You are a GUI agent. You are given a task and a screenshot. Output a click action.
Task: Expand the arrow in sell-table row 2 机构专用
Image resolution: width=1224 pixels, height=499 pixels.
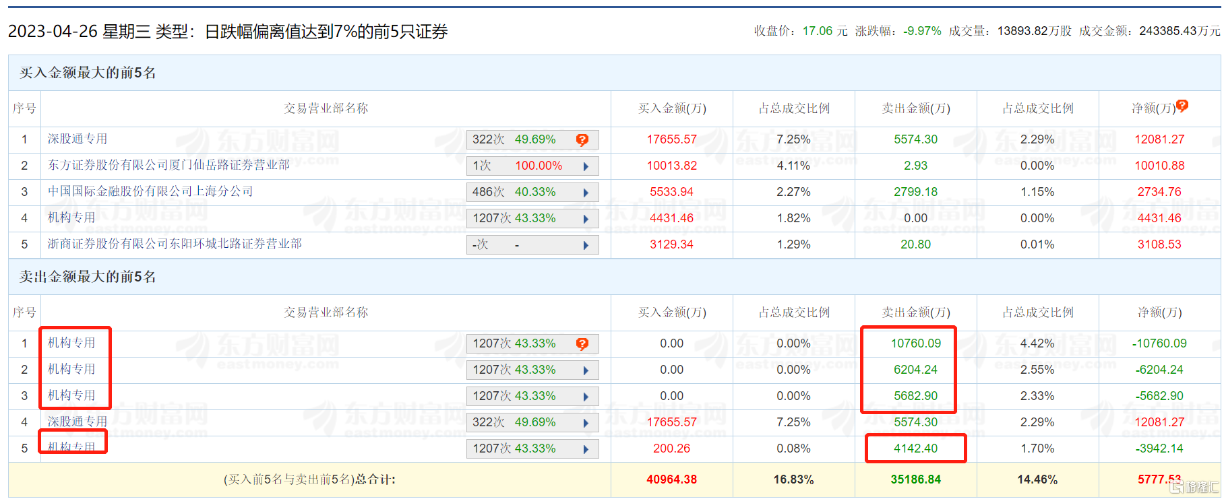point(586,370)
